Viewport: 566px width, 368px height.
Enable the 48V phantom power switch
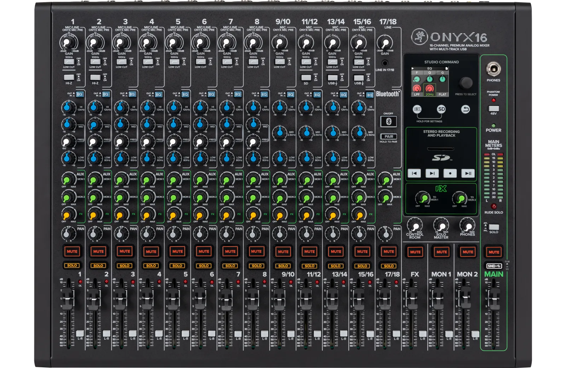(493, 108)
